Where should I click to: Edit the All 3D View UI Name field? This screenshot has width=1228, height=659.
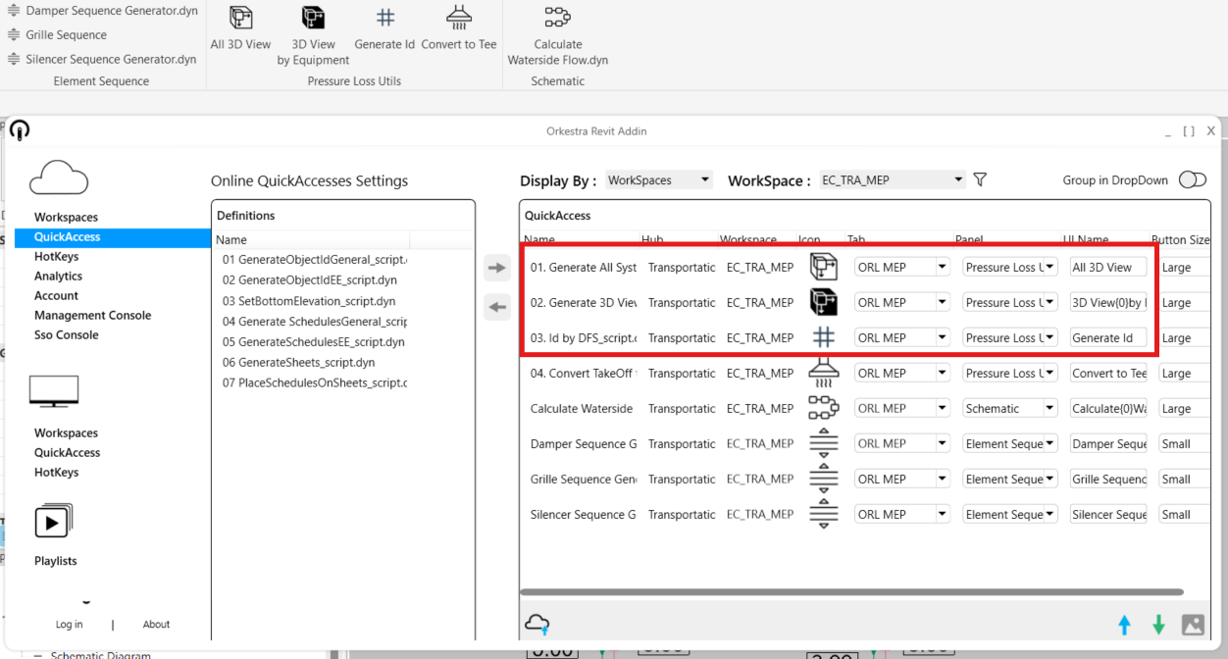(x=1108, y=267)
